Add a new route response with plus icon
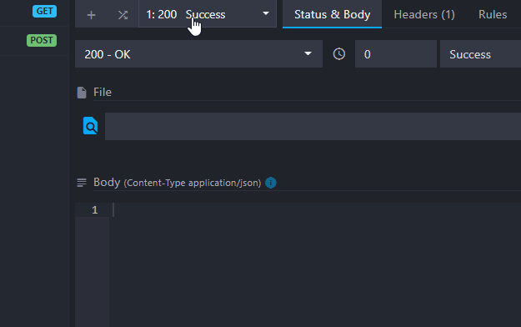Screen dimensions: 521x327 [91, 15]
